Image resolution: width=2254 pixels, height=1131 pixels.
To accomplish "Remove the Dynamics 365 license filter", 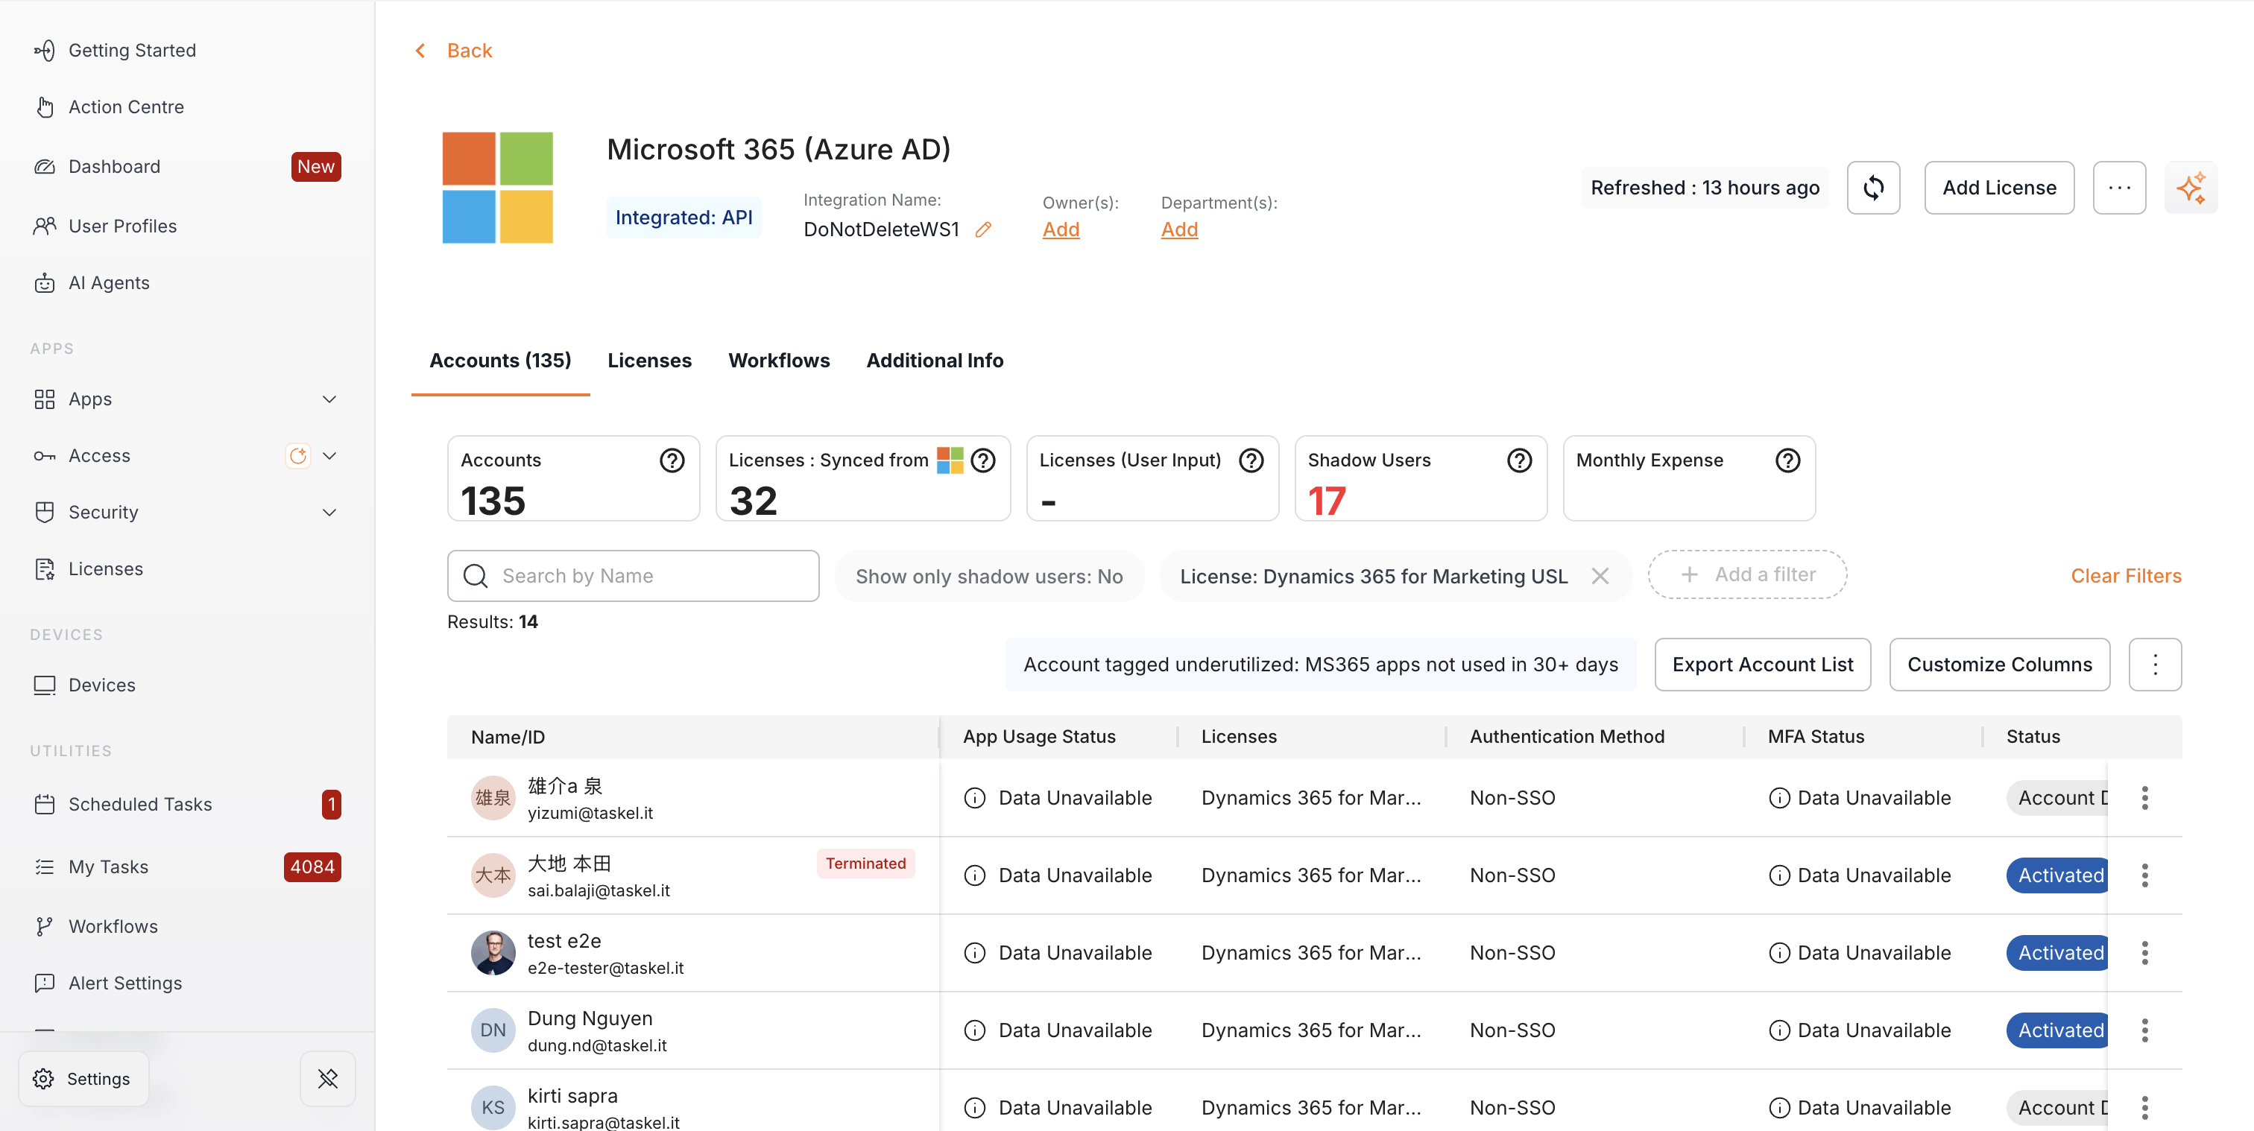I will [1600, 576].
